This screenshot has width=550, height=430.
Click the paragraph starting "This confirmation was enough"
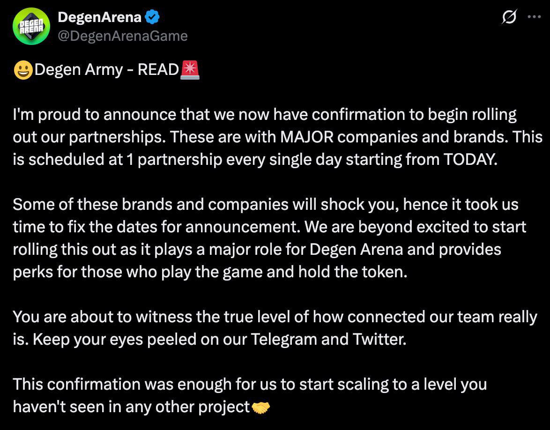[x=250, y=396]
